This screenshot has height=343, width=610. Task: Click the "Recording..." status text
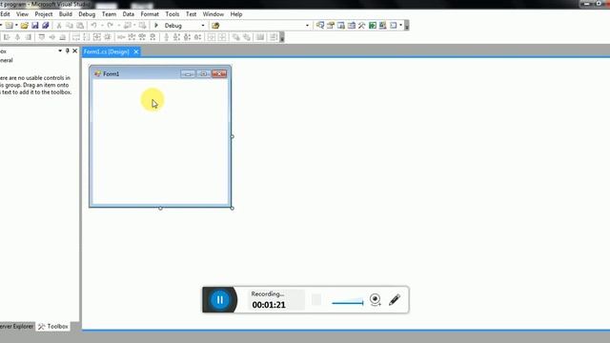(267, 294)
